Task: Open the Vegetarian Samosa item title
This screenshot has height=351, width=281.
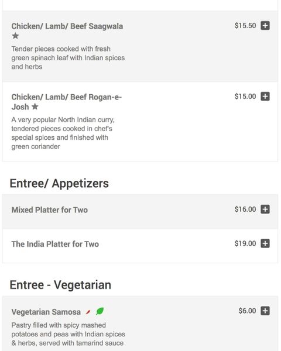Action: click(x=46, y=312)
